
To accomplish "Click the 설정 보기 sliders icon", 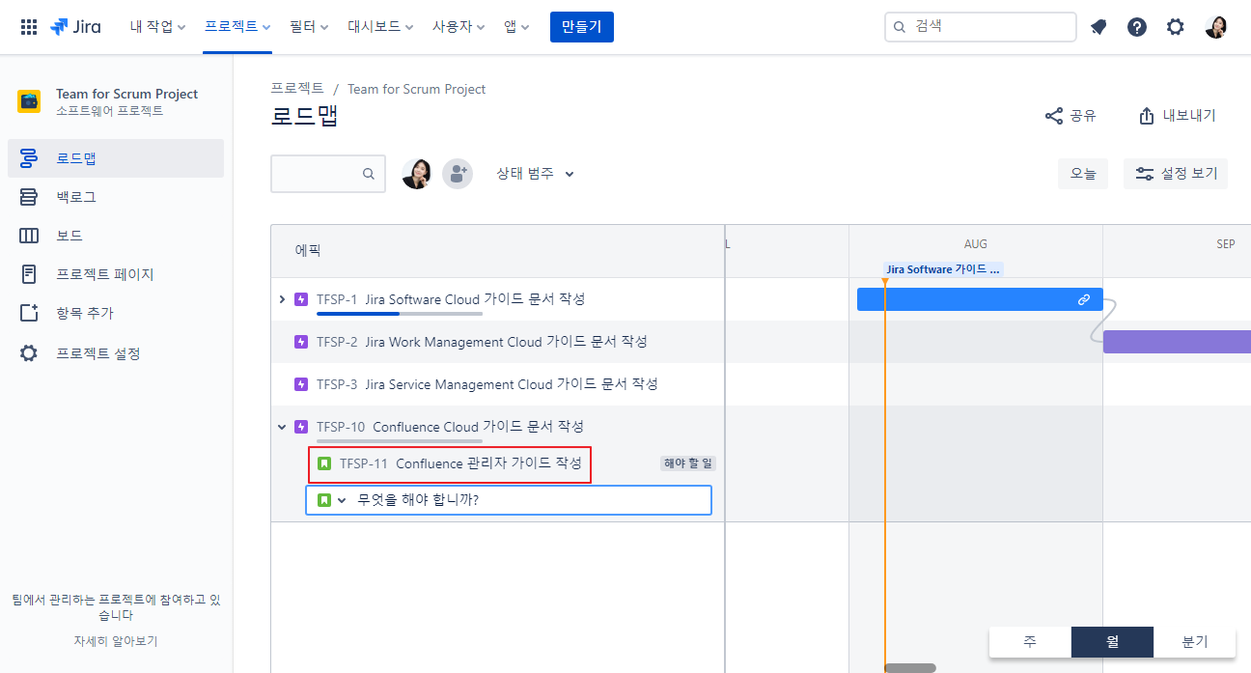I will pos(1145,174).
